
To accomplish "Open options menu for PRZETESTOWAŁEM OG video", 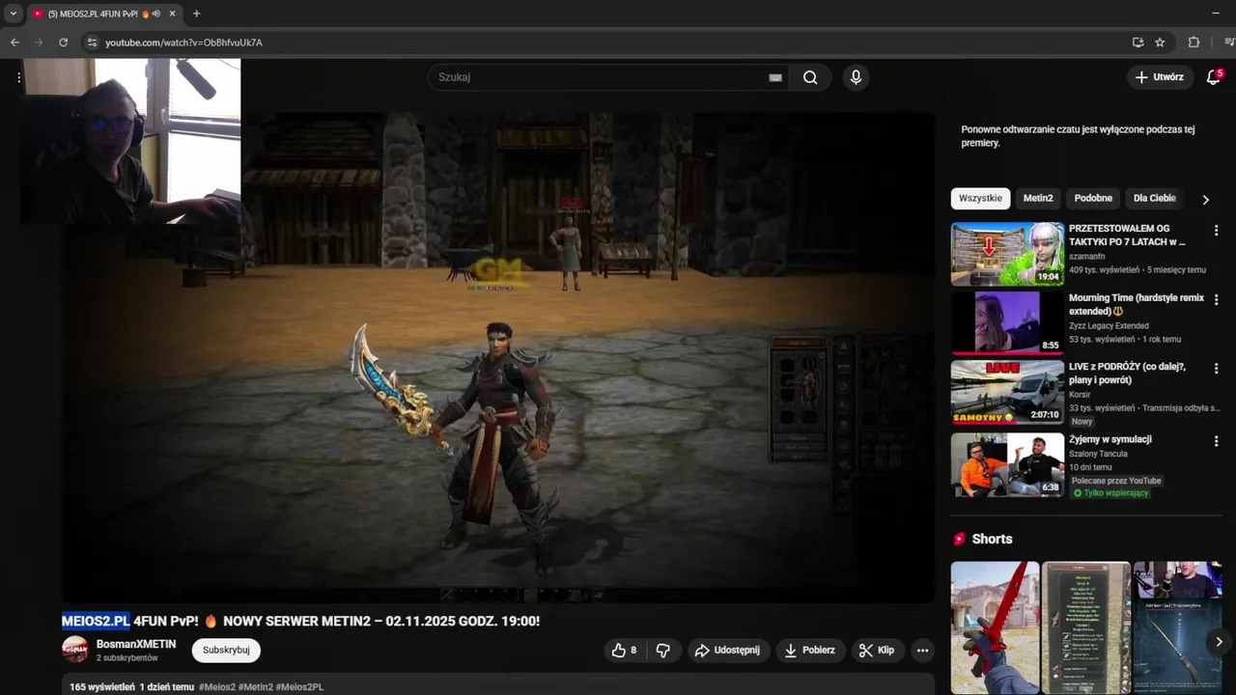I will pos(1216,231).
